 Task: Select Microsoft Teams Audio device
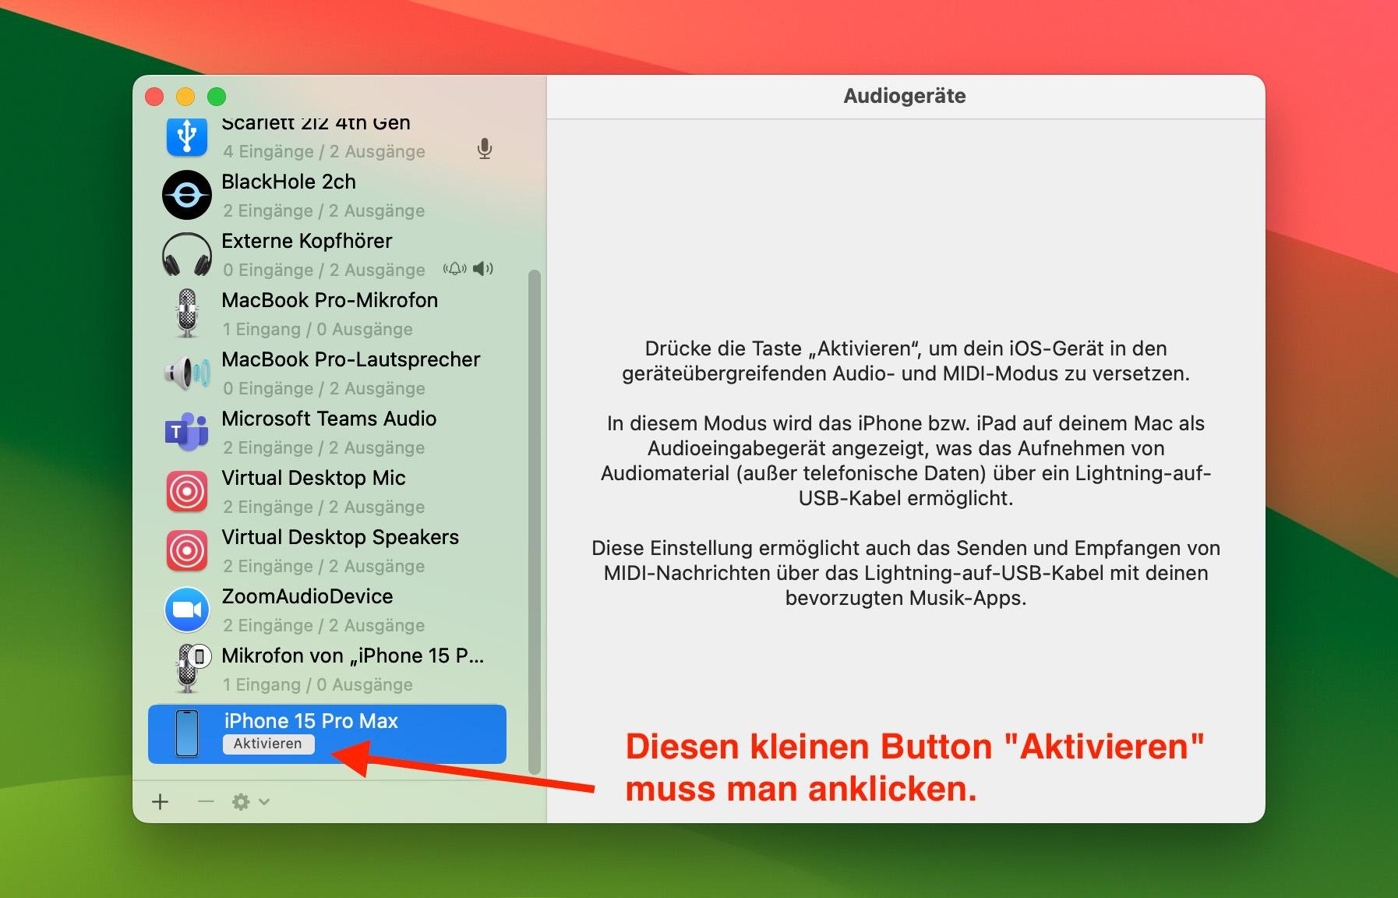pos(327,432)
